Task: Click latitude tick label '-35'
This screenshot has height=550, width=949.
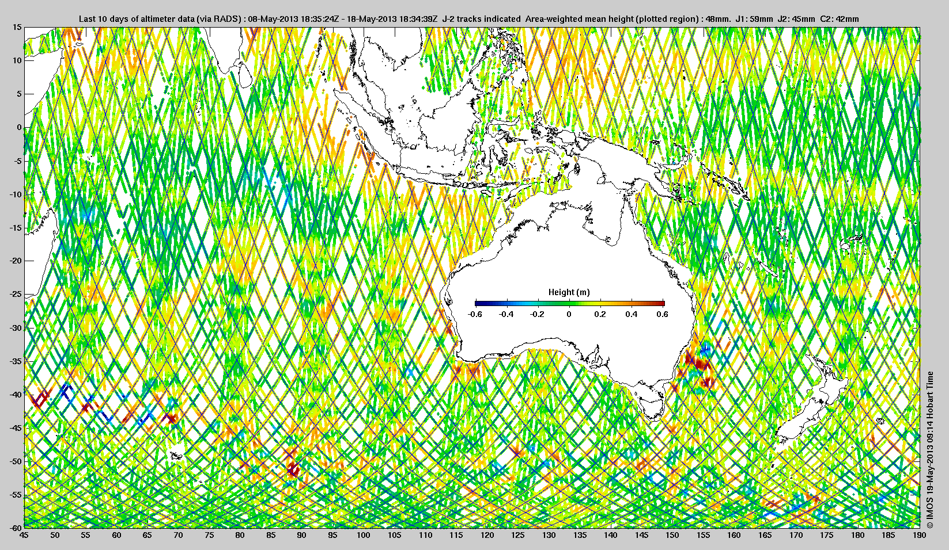Action: click(x=15, y=361)
